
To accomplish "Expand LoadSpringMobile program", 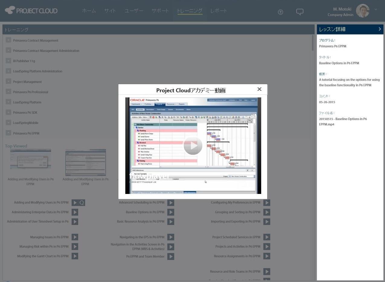I will pyautogui.click(x=8, y=122).
